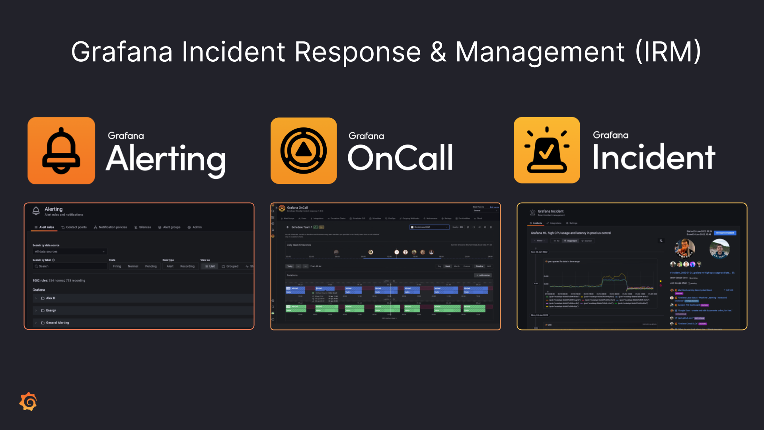
Task: Open the General team selector dropdown
Action: click(x=485, y=211)
